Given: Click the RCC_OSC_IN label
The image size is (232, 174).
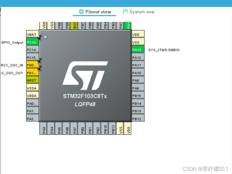Looking at the screenshot, I should coord(12,65).
